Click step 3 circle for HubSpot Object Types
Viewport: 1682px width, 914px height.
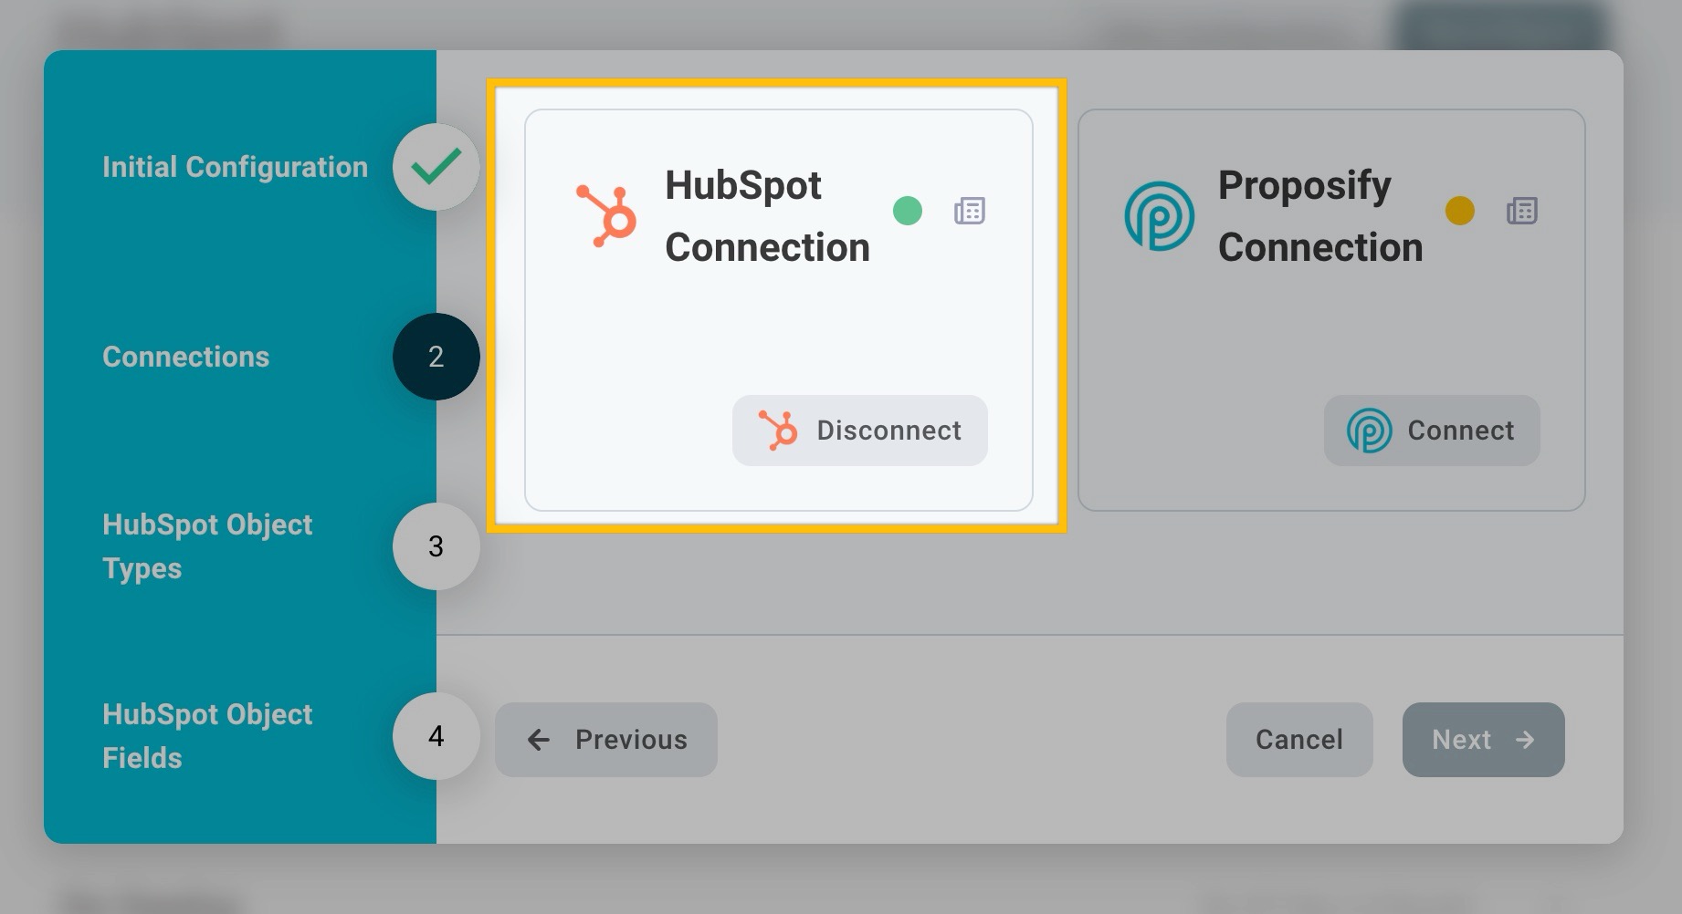pyautogui.click(x=436, y=546)
